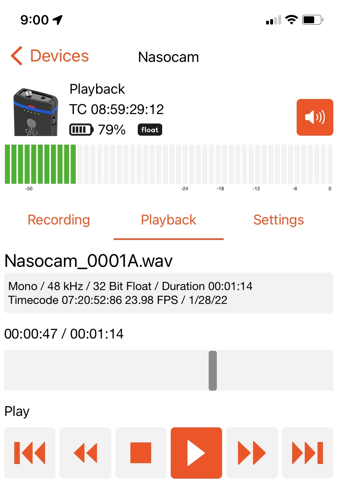Tap the device battery level icon

click(81, 130)
